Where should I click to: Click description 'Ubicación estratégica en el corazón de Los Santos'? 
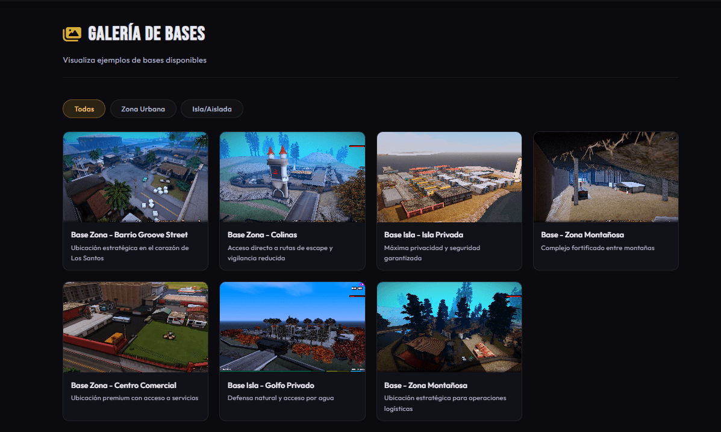[130, 253]
